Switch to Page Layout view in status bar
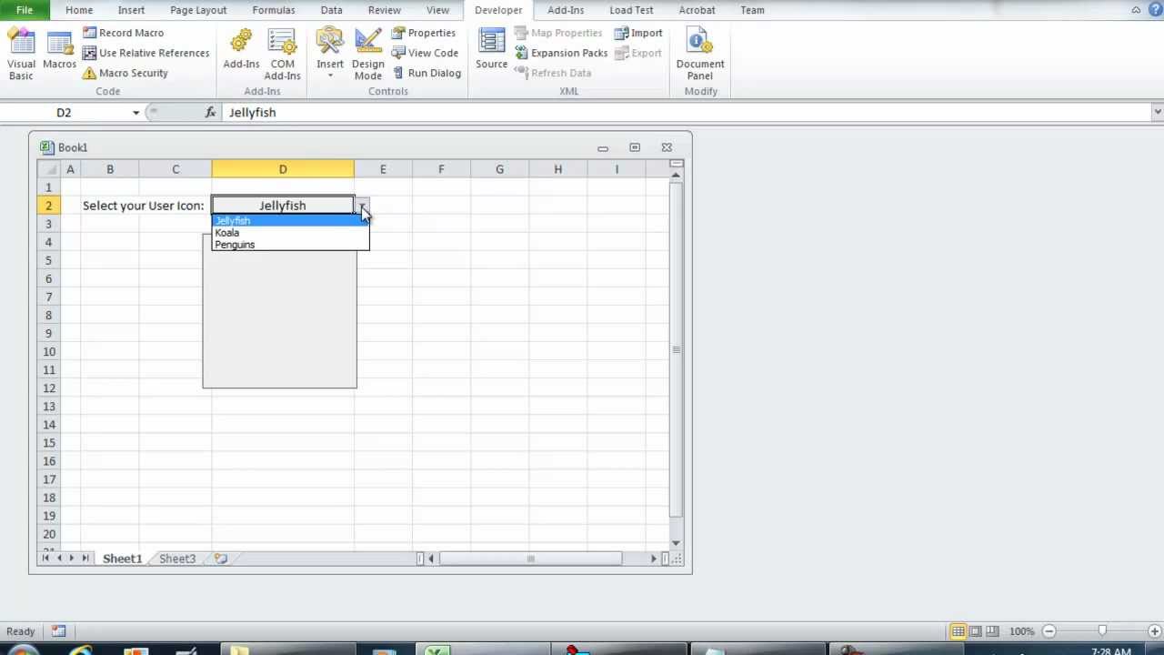Image resolution: width=1164 pixels, height=655 pixels. point(975,631)
